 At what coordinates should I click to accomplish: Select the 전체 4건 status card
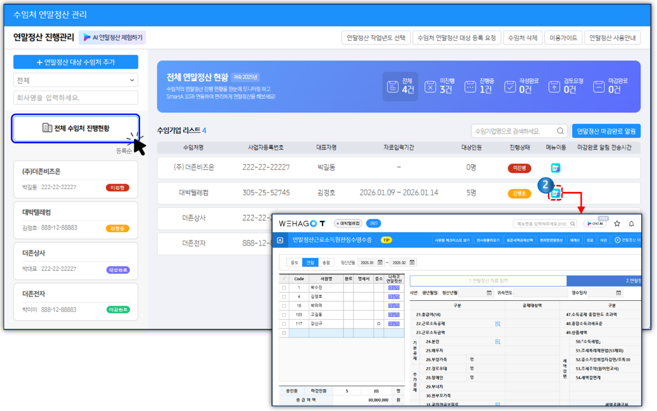(x=400, y=86)
